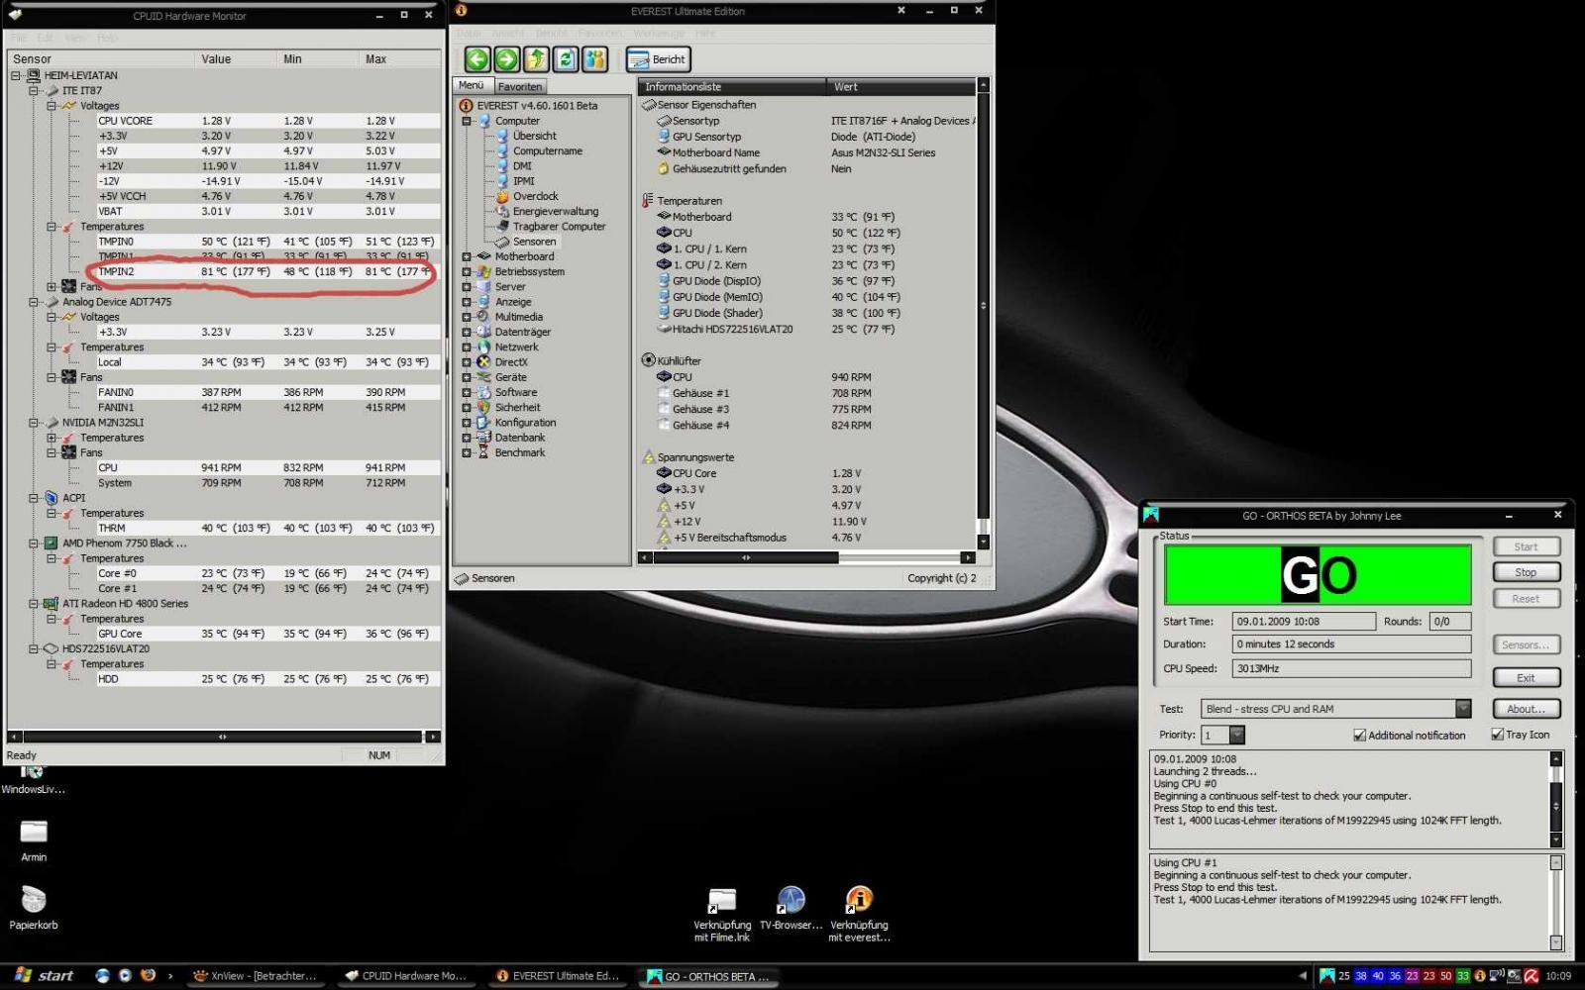Open the Papierkorb desktop icon
Viewport: 1585px width, 990px height.
coord(34,901)
